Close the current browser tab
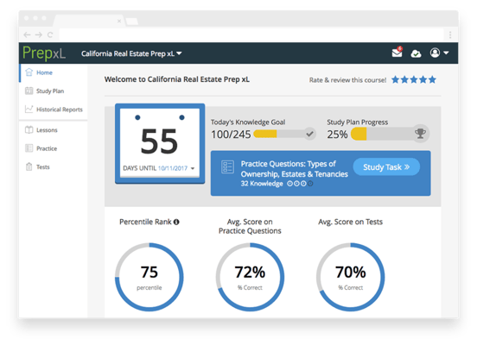 (119, 21)
